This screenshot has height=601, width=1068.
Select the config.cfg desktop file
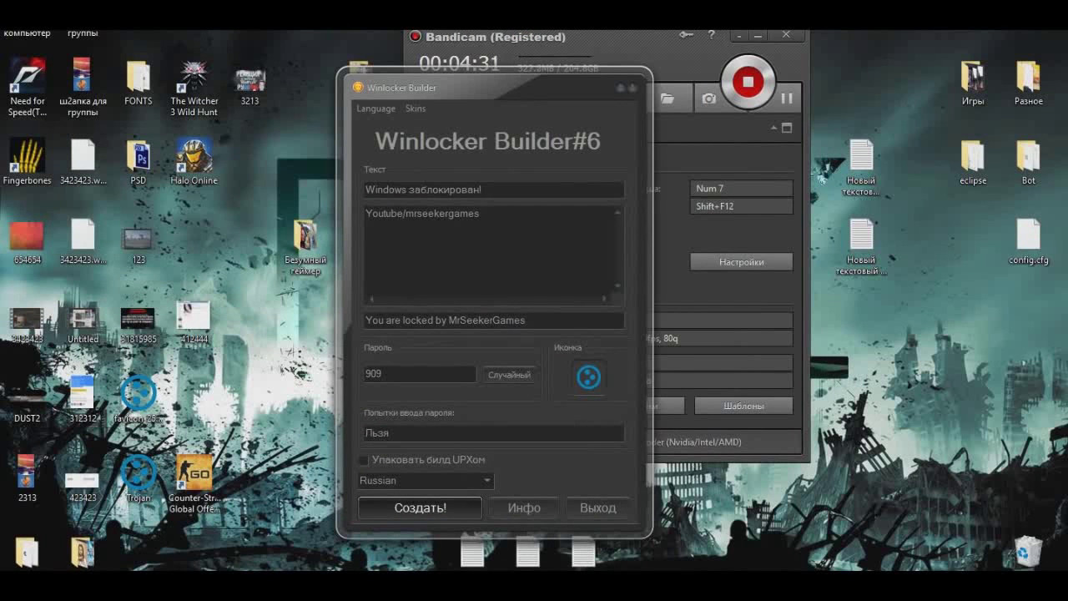click(x=1029, y=241)
